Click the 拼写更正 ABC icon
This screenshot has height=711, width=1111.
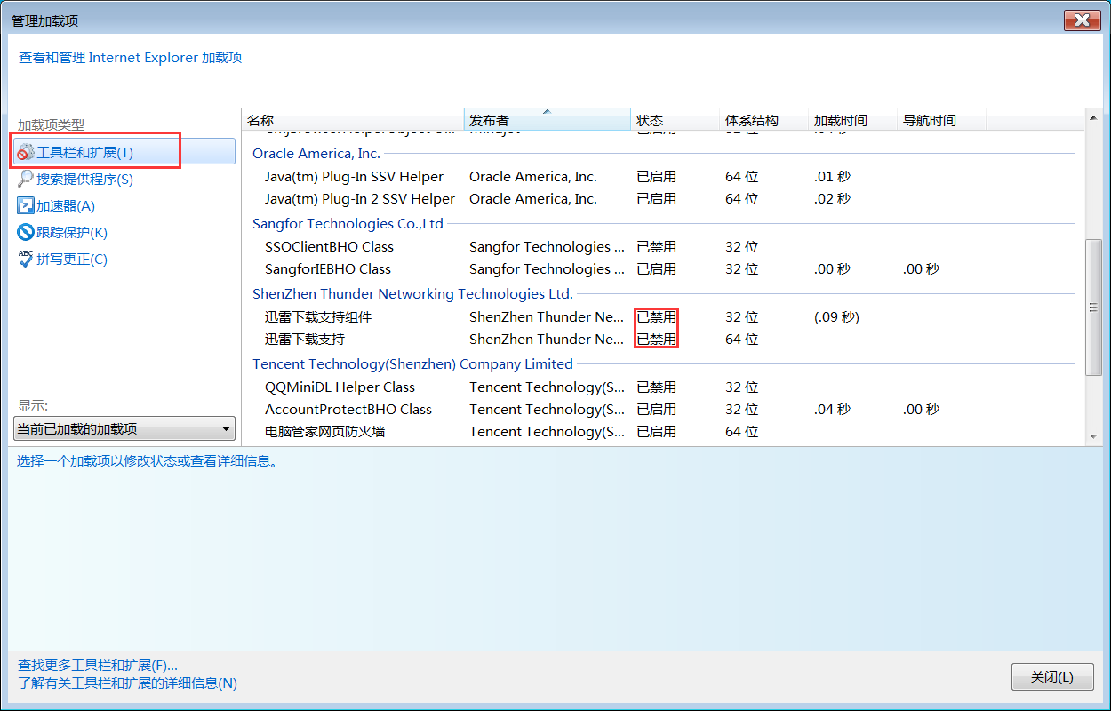point(26,259)
